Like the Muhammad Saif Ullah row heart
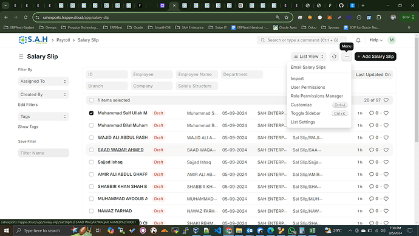 (386, 113)
